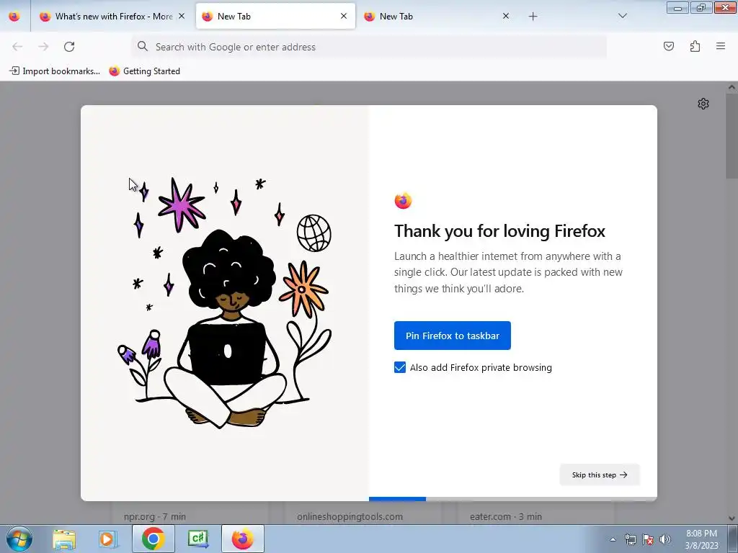Uncheck Also add Firefox private browsing
Viewport: 738px width, 553px height.
399,367
